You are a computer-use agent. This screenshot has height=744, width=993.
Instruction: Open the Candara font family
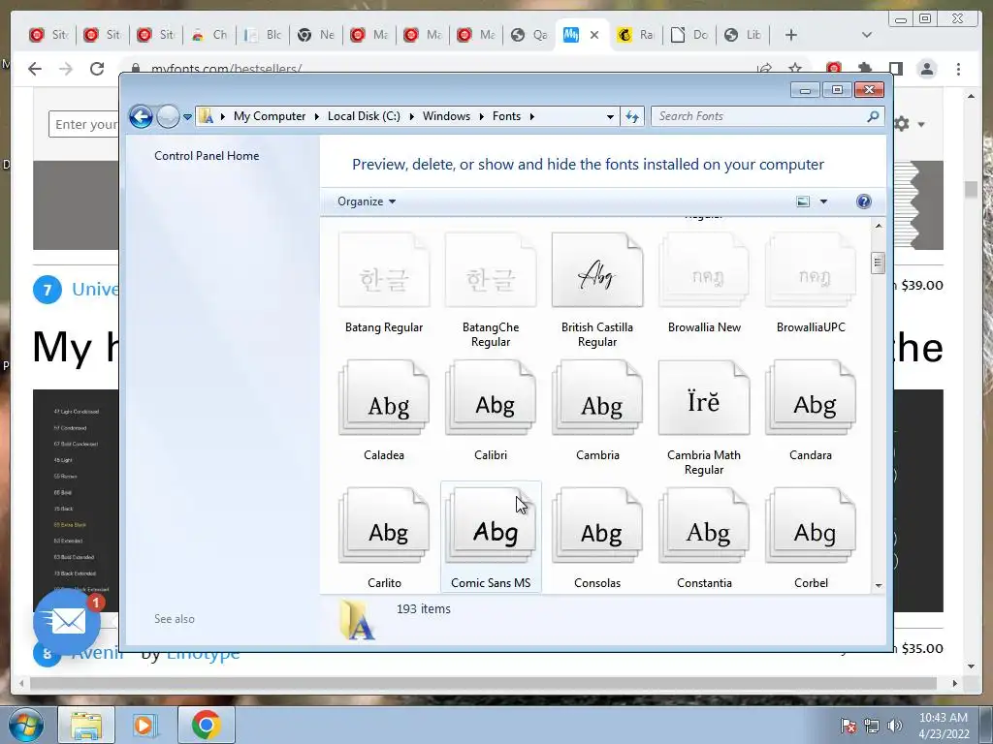tap(811, 398)
